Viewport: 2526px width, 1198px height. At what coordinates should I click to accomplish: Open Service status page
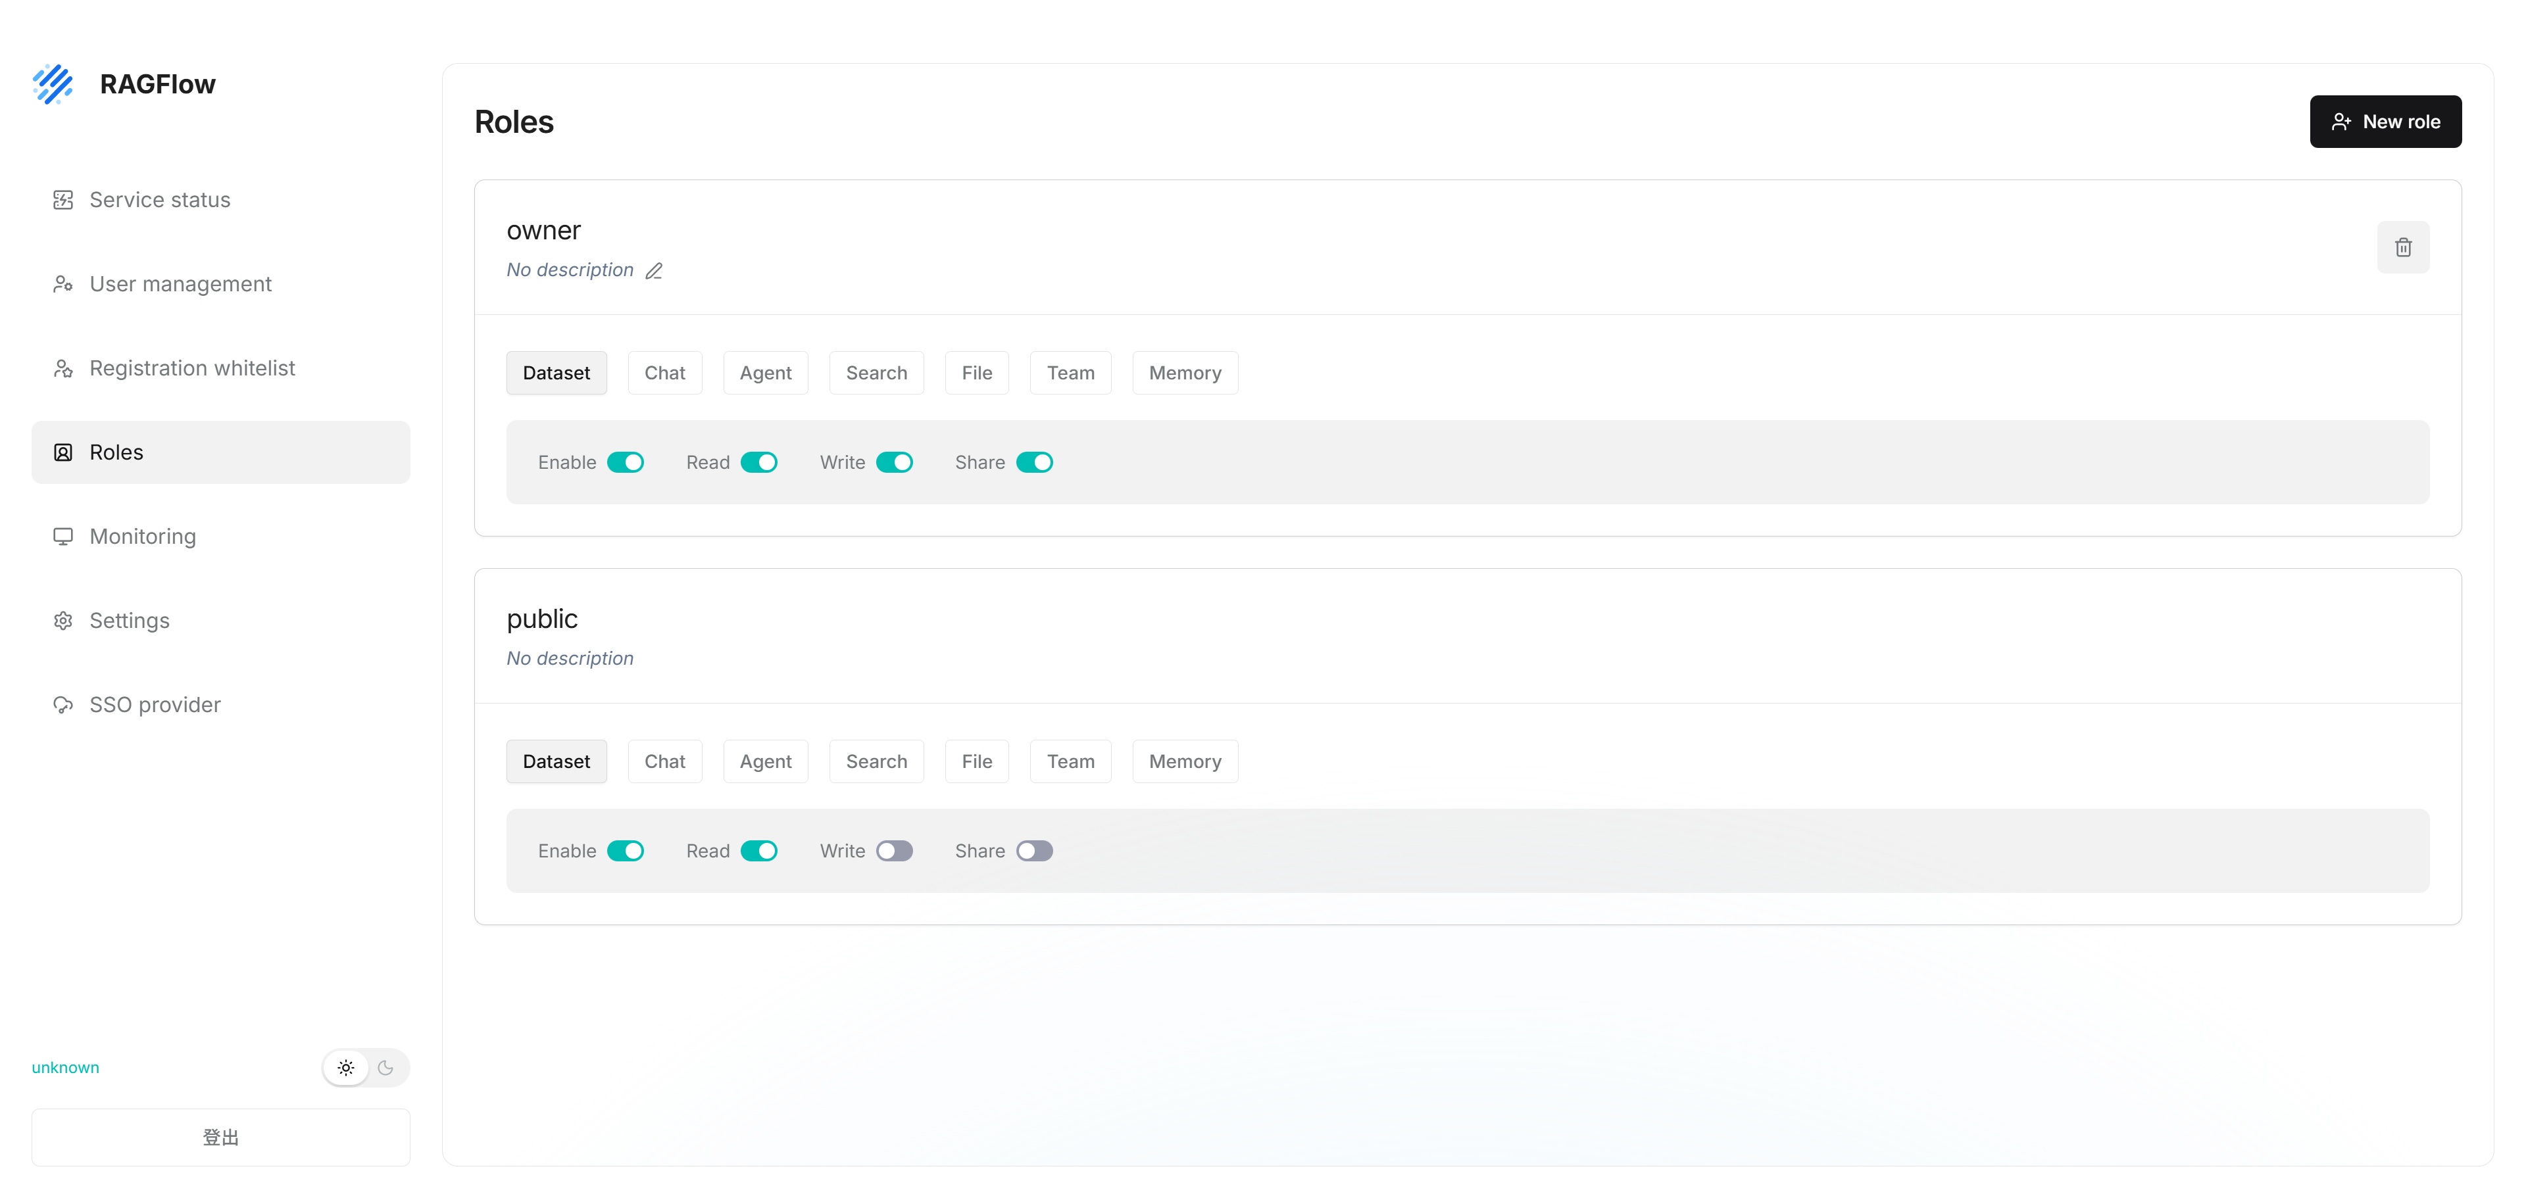click(220, 200)
